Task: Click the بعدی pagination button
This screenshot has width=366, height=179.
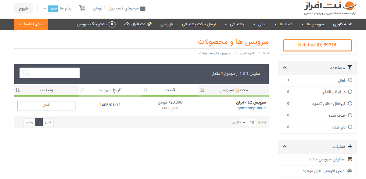Action: [29, 122]
